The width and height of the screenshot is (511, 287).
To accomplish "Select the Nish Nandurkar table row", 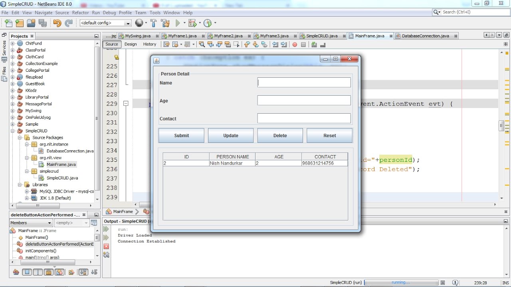I will [255, 163].
